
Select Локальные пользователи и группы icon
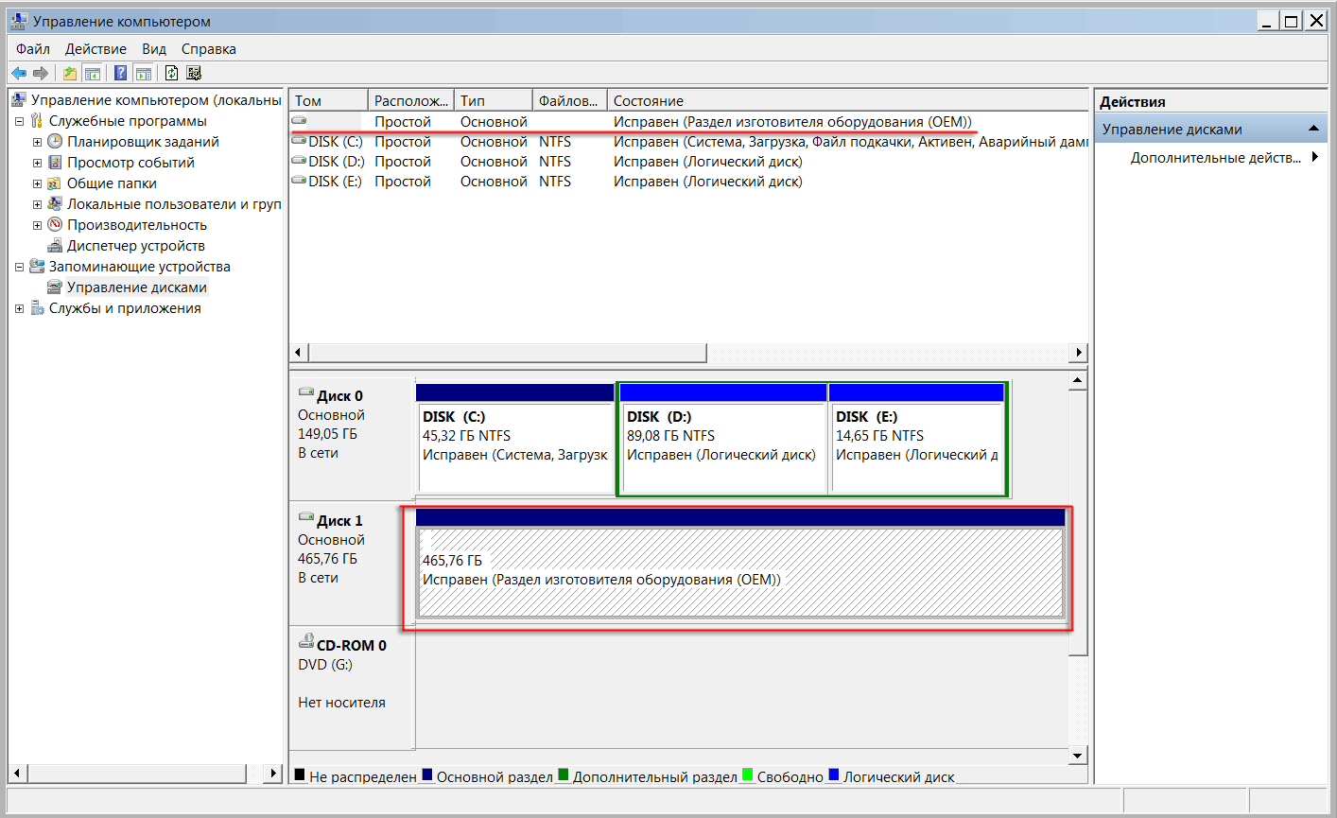pos(55,203)
